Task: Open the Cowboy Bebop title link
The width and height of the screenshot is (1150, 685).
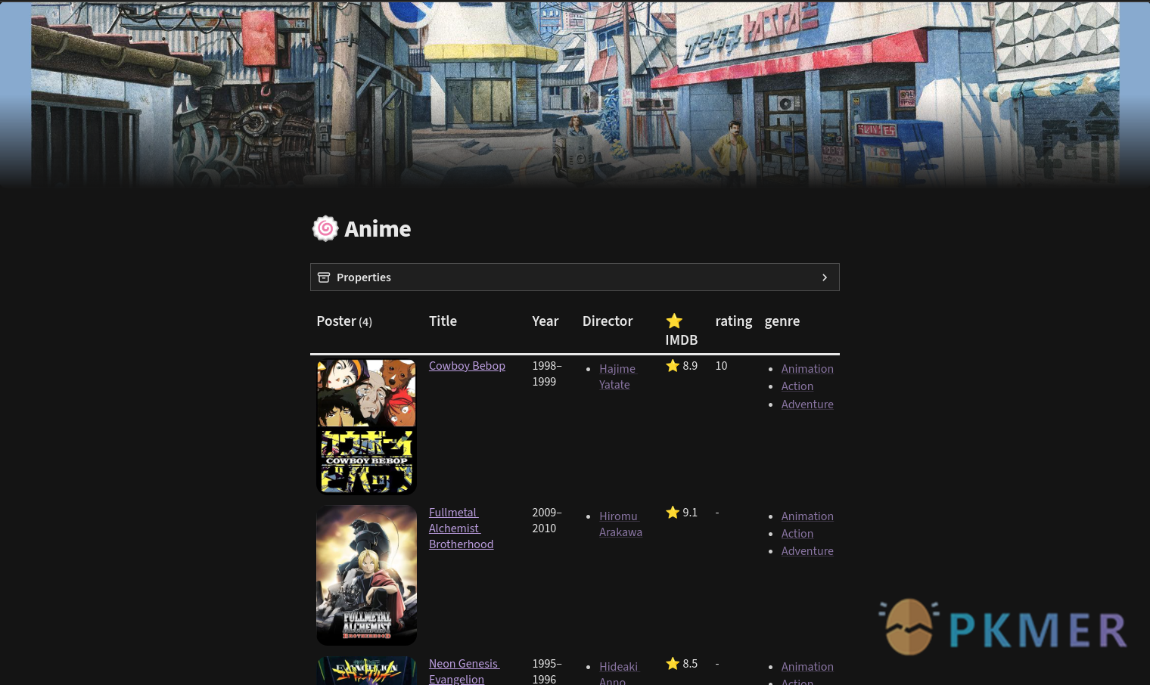Action: pyautogui.click(x=467, y=366)
